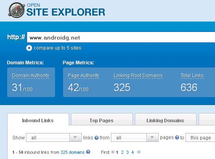Click help icon after 325 domains
This screenshot has width=215, height=159.
click(x=88, y=152)
